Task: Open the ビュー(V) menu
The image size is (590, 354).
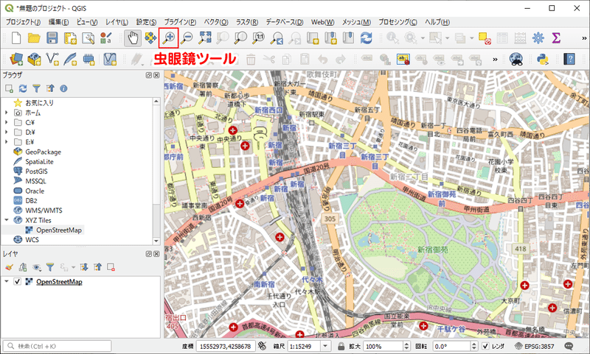Action: pyautogui.click(x=87, y=22)
